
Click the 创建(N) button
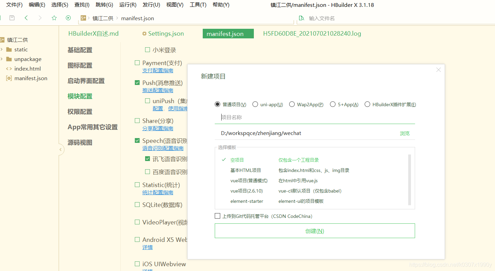click(x=315, y=231)
